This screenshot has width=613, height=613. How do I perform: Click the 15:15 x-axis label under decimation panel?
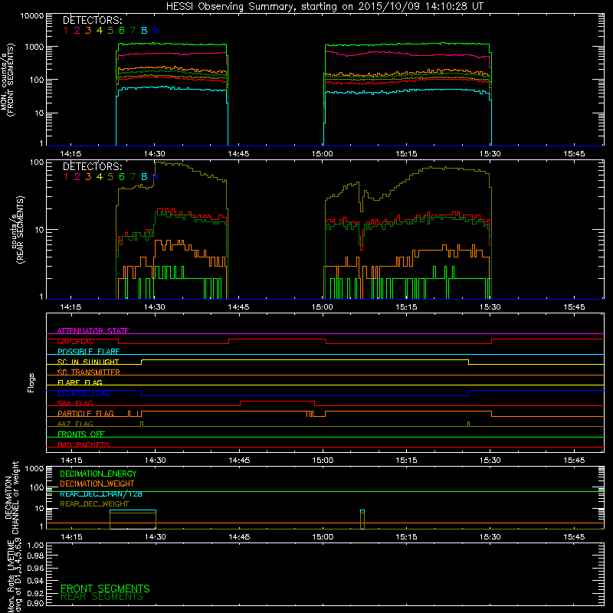point(406,537)
